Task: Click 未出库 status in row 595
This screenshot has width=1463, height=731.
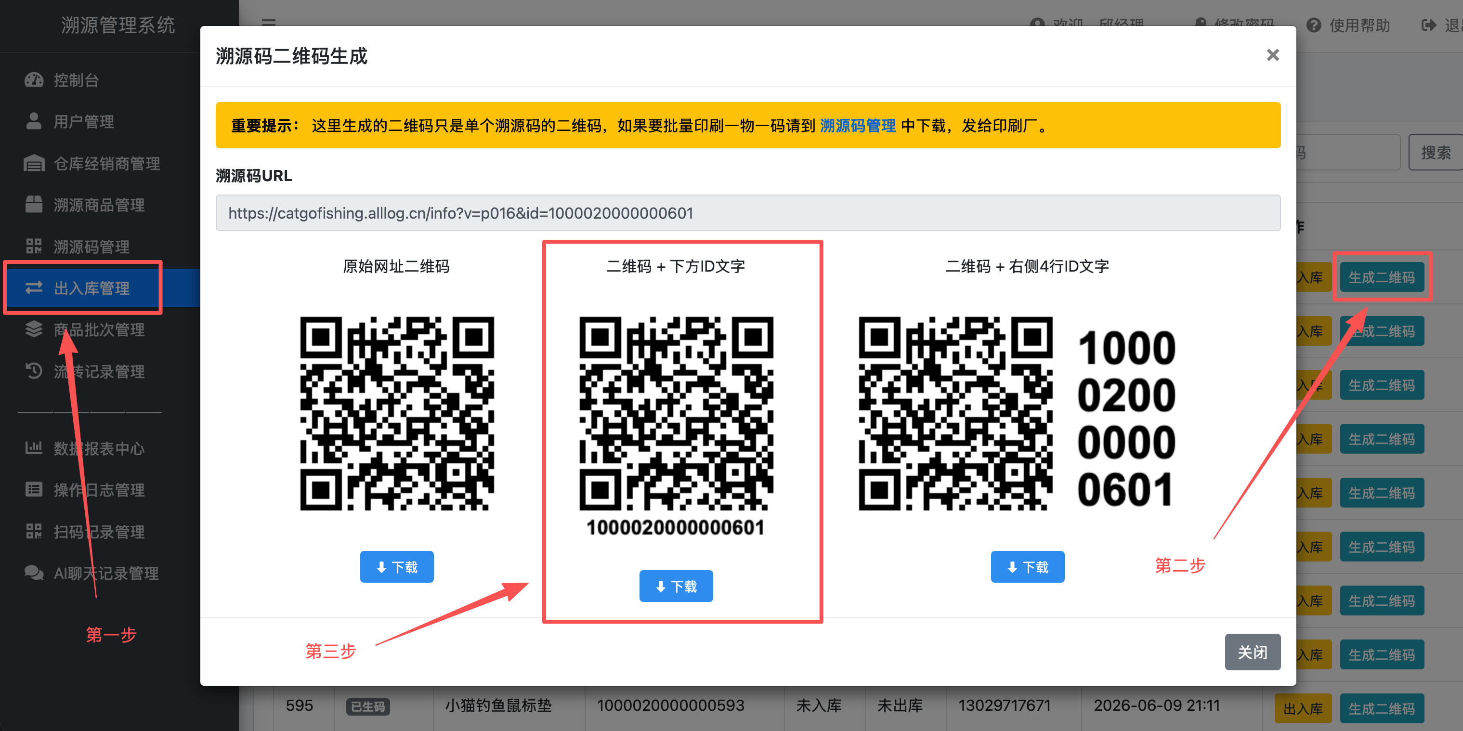Action: pos(900,705)
